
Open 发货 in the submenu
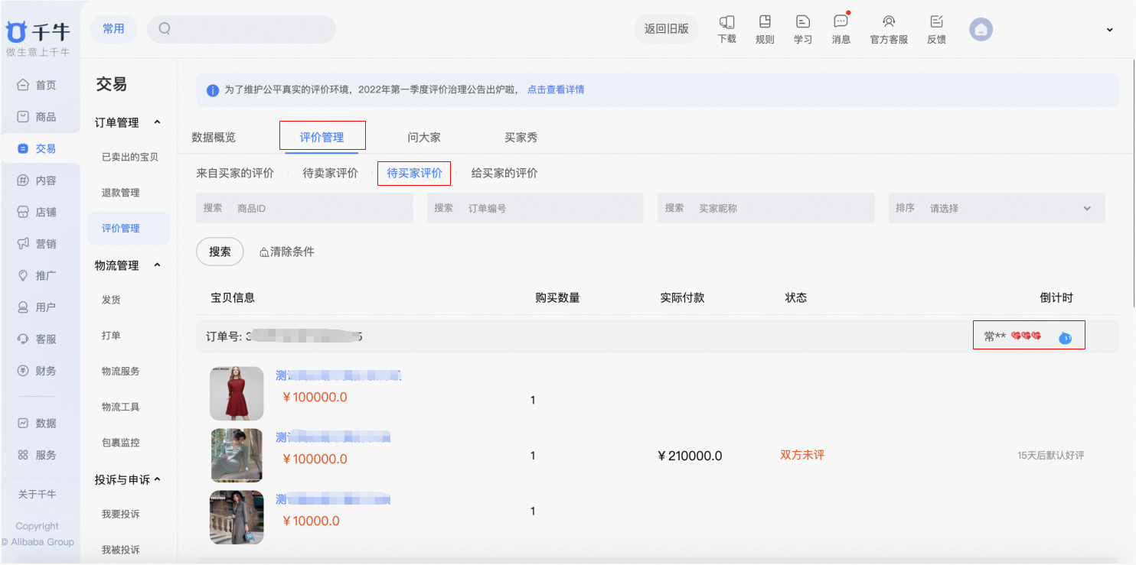(111, 300)
